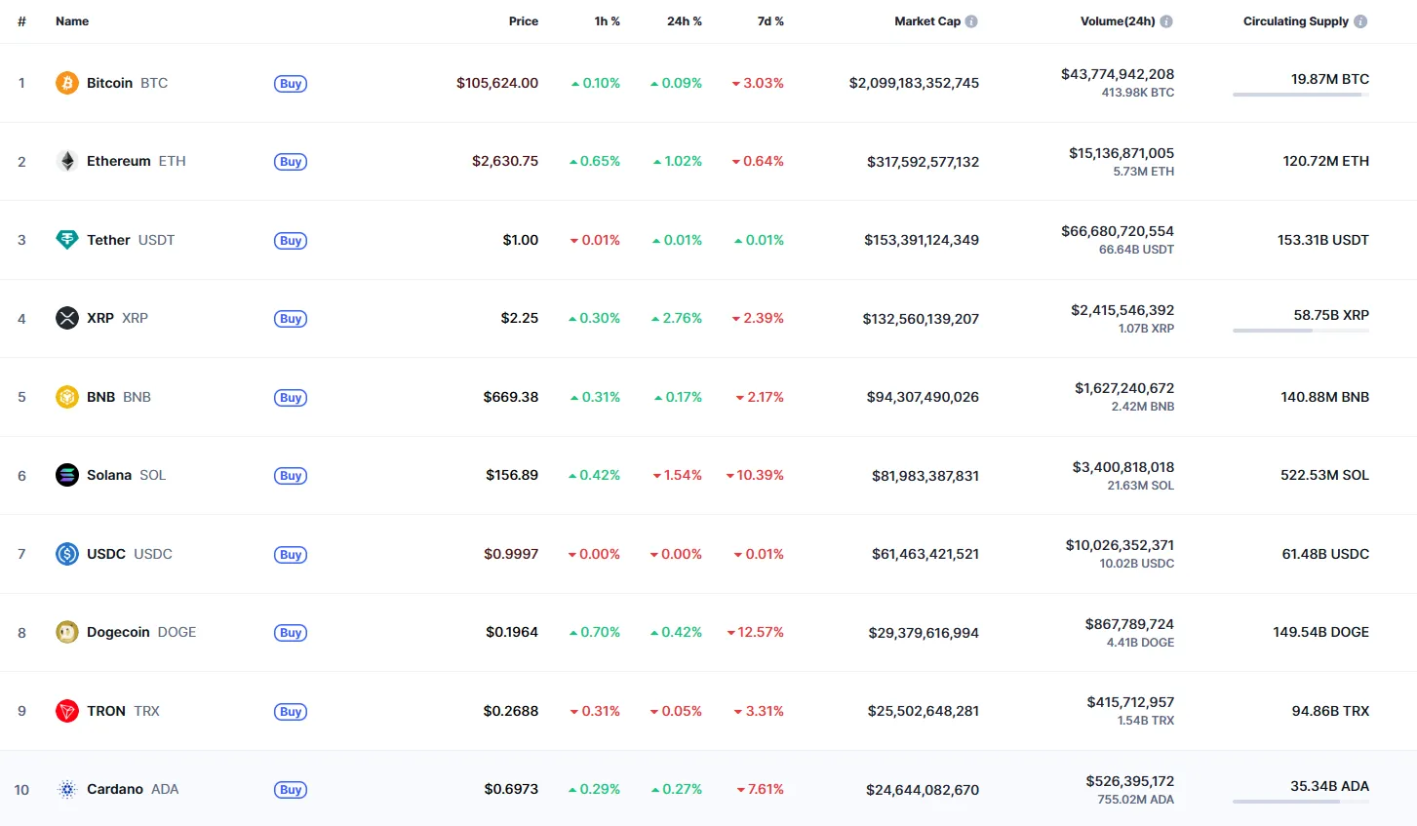Viewport: 1417px width, 826px height.
Task: Click BNB market cap $94,307,490,026
Action: pos(923,397)
